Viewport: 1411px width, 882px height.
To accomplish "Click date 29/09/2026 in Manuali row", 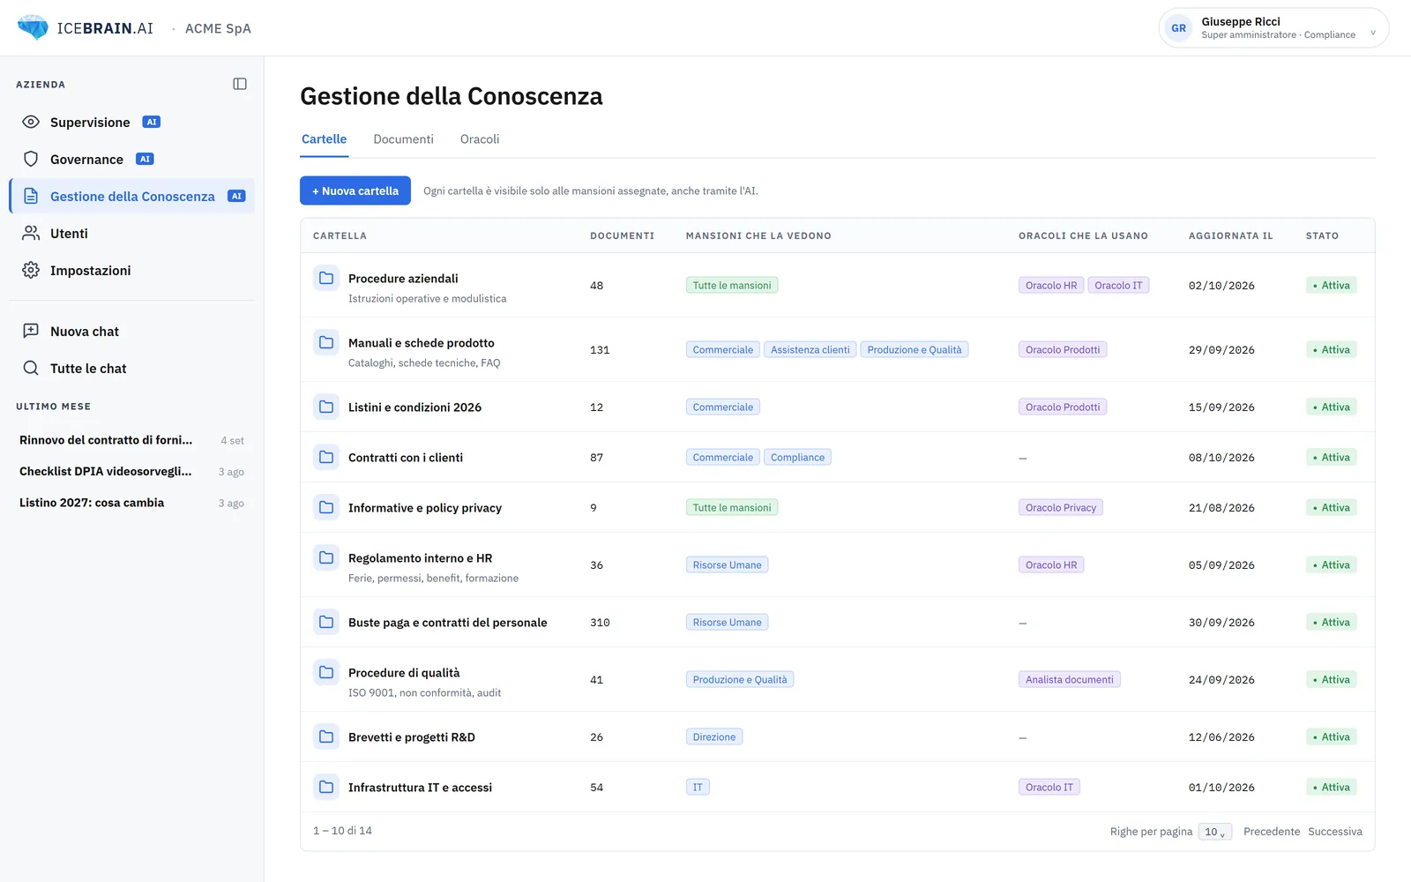I will click(x=1221, y=350).
